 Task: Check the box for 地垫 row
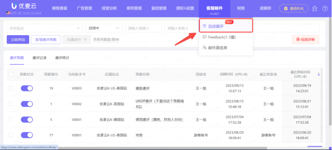click(11, 135)
